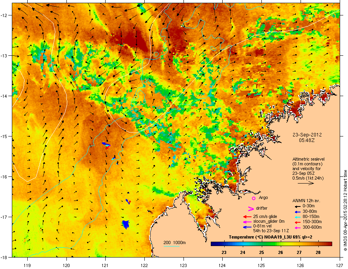This screenshot has width=348, height=269.
Task: Click the 27 colorbar tick label
Action: pos(299,252)
